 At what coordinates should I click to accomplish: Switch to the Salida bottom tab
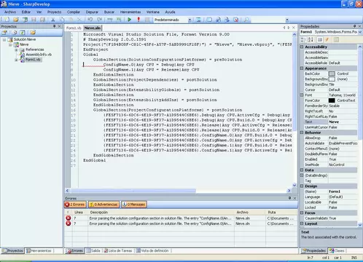click(93, 250)
